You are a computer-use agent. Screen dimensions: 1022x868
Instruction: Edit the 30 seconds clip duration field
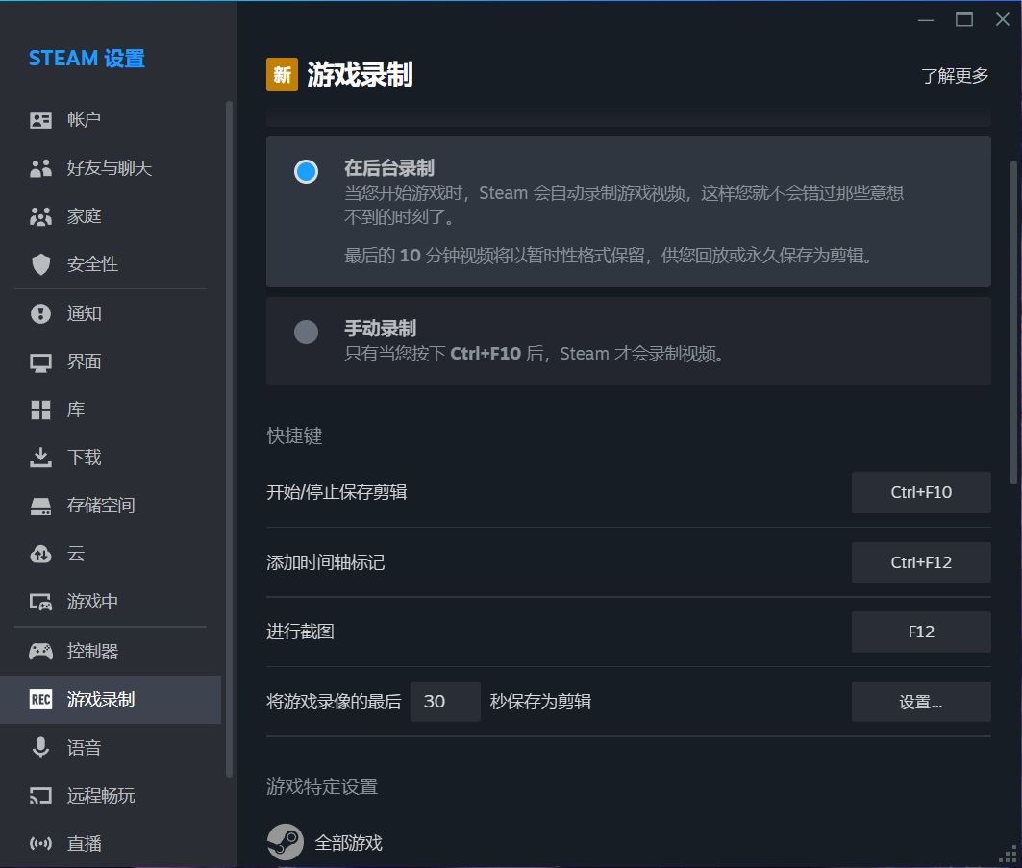445,701
